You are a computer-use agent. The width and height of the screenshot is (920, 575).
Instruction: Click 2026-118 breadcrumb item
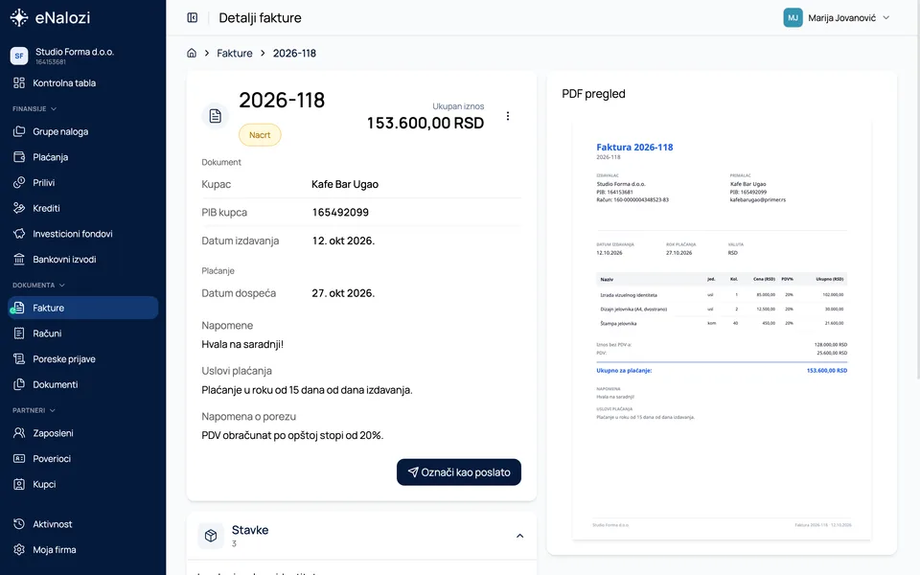(x=294, y=53)
